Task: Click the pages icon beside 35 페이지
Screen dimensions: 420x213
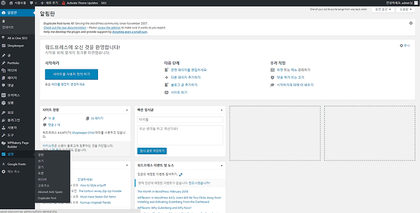Action: (87, 118)
